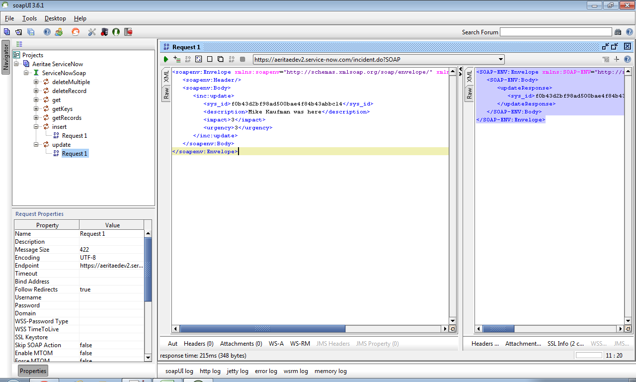Image resolution: width=636 pixels, height=382 pixels.
Task: Click the gray cancel request stop icon
Action: [242, 59]
